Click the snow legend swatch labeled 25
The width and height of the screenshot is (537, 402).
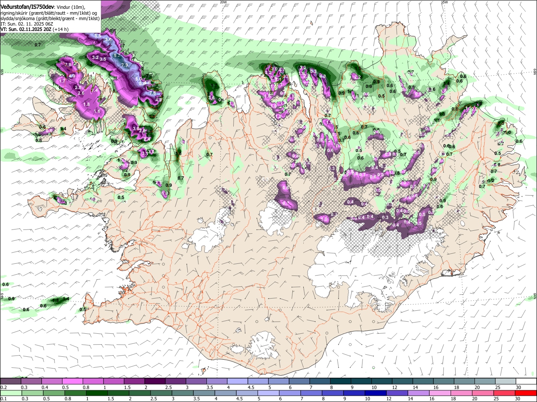click(506, 381)
